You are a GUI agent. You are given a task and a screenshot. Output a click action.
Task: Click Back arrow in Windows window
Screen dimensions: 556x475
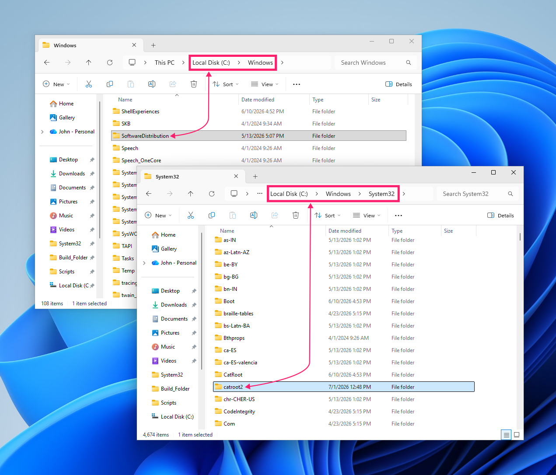(x=47, y=63)
